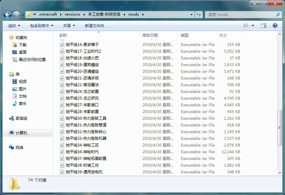Select 收藏夹 in the navigation pane
285x195 pixels.
tap(21, 37)
